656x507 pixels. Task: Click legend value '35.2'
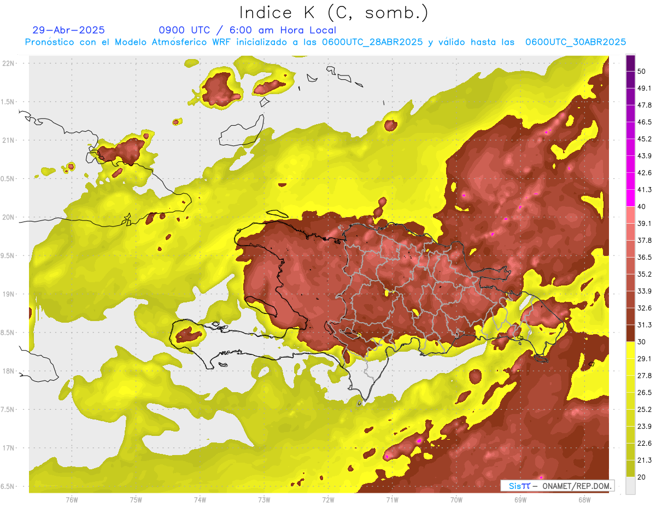tap(645, 274)
